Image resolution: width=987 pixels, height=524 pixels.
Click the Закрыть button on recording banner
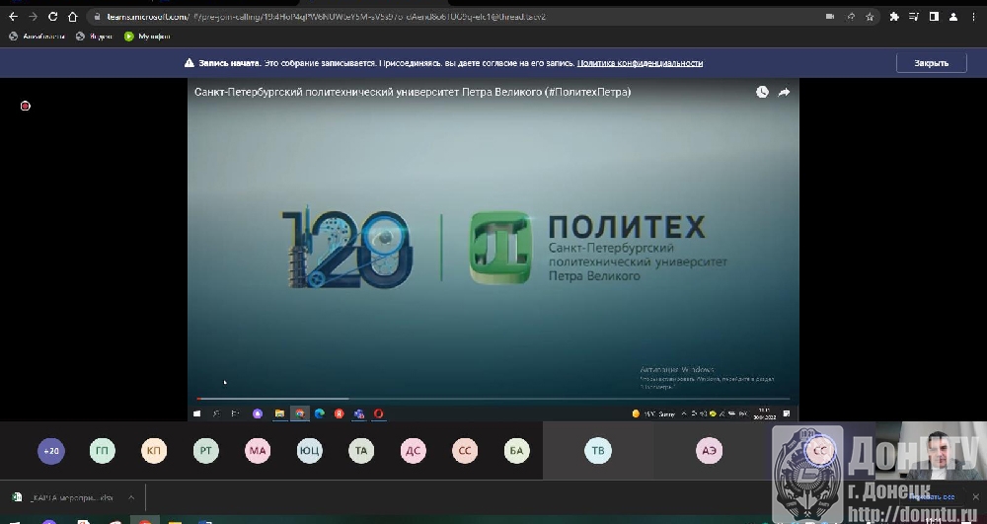coord(931,63)
